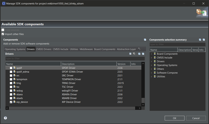Click Utilities category icon in summary
The height and width of the screenshot is (124, 209).
[x=155, y=76]
